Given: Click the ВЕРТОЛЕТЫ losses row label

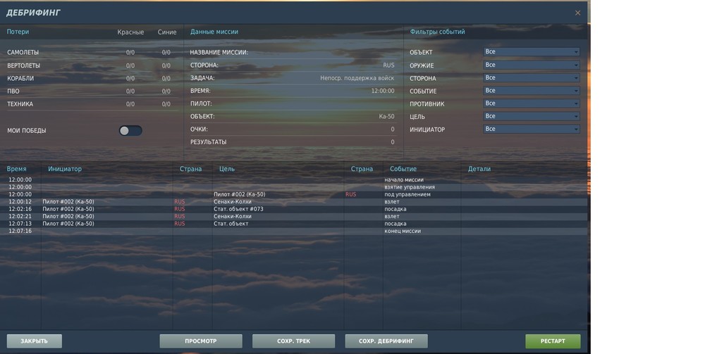Looking at the screenshot, I should [23, 65].
